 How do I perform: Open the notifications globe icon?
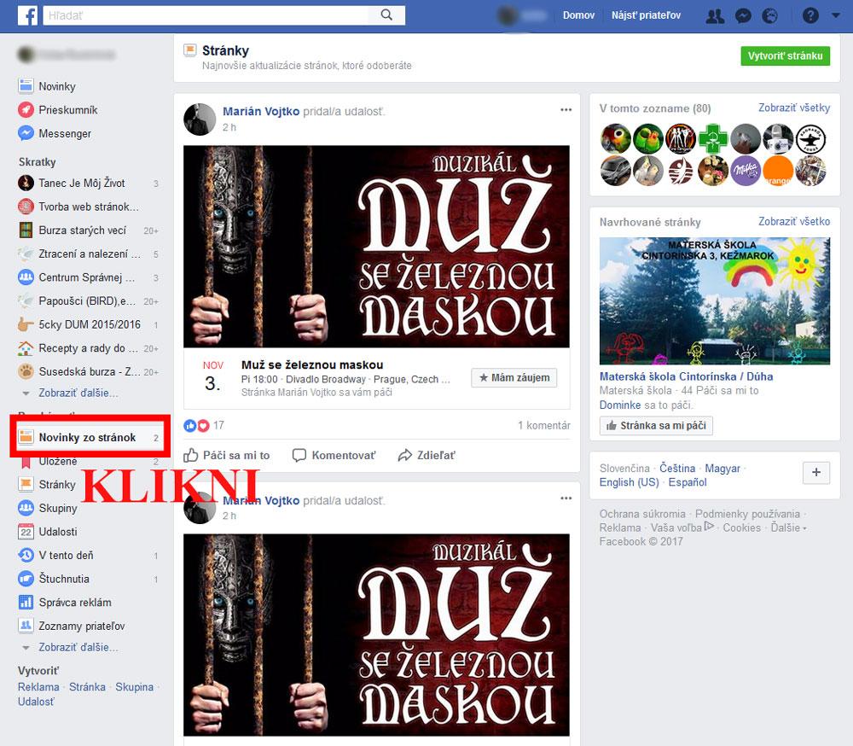click(769, 16)
